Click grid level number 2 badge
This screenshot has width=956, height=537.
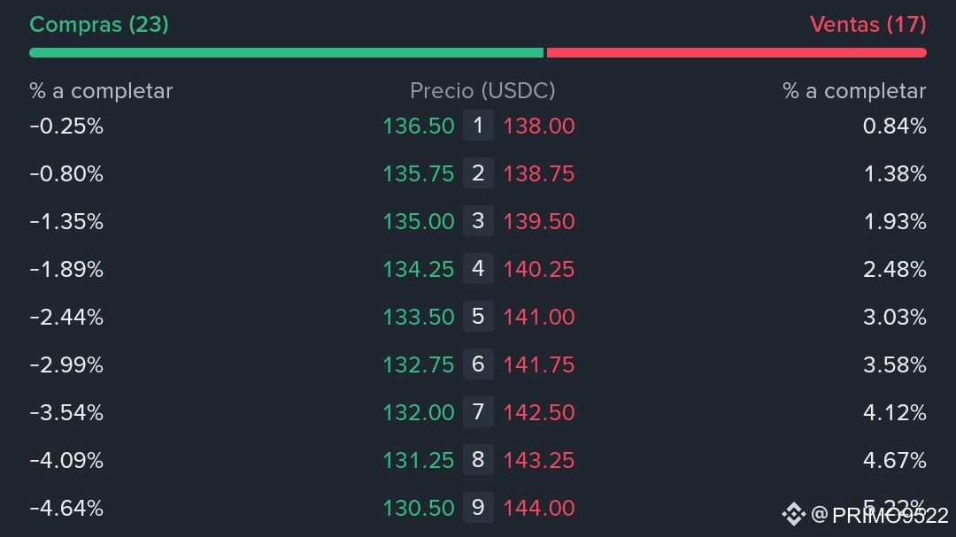point(478,173)
